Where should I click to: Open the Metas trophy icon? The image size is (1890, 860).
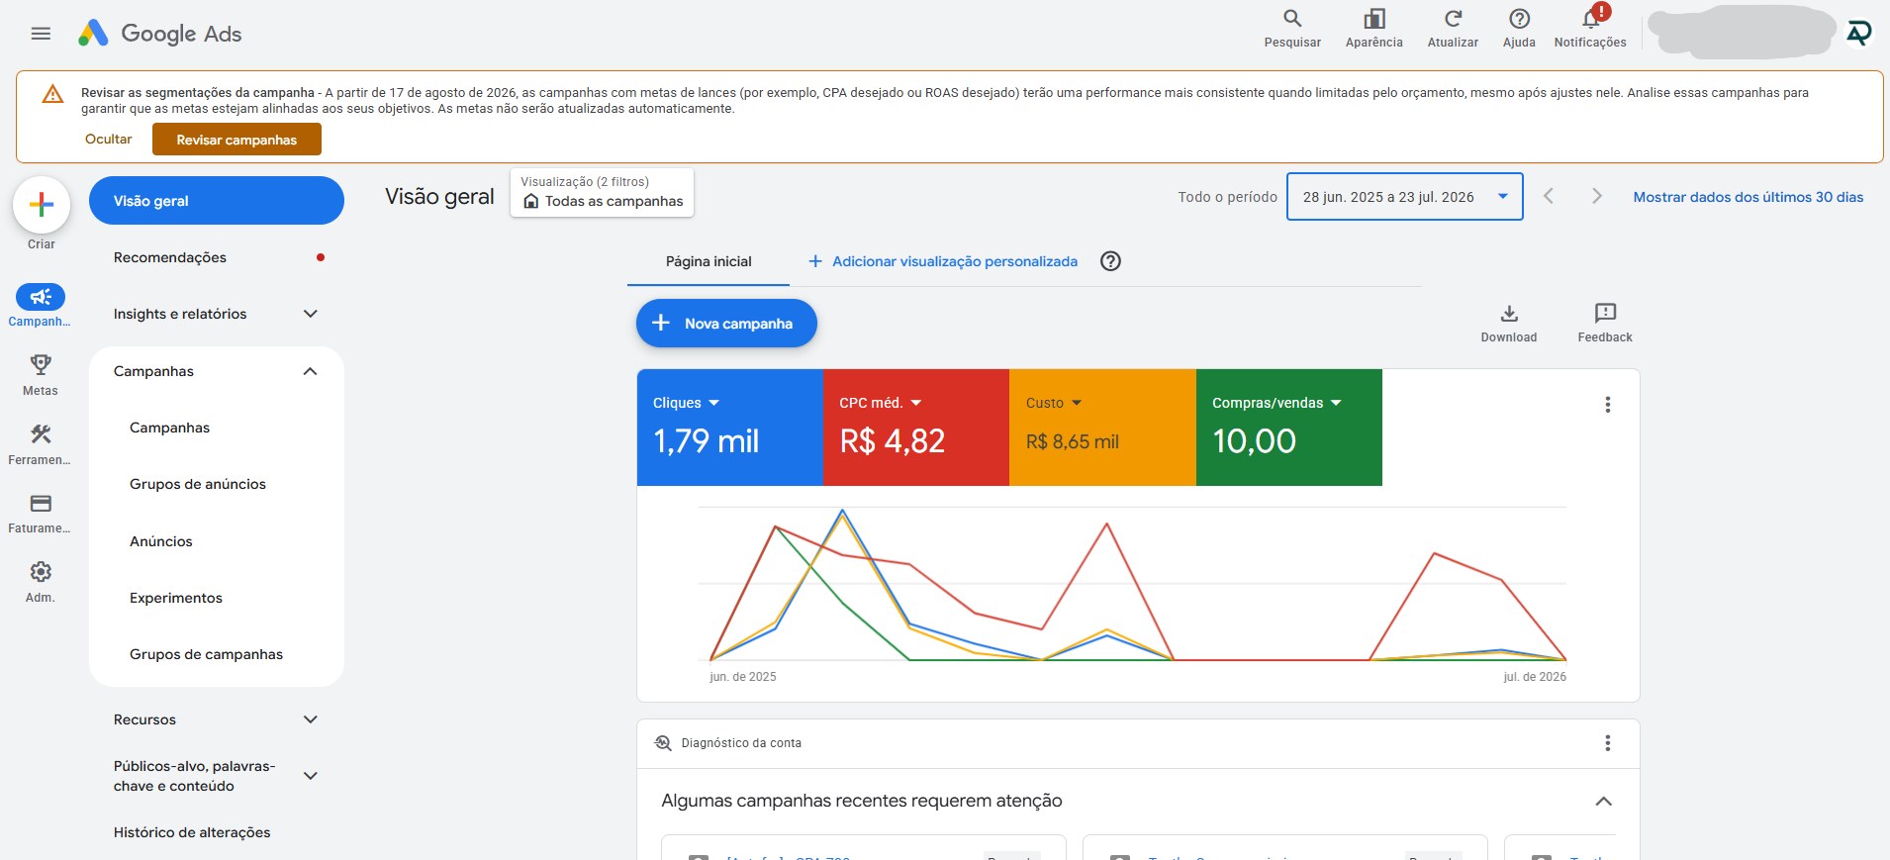tap(41, 365)
